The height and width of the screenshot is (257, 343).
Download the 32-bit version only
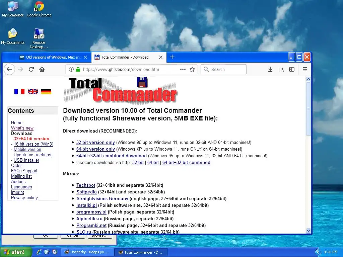click(95, 143)
